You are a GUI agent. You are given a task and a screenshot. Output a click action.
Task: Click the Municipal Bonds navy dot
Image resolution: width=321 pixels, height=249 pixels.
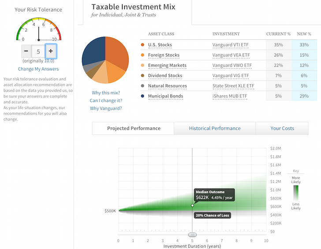point(142,96)
